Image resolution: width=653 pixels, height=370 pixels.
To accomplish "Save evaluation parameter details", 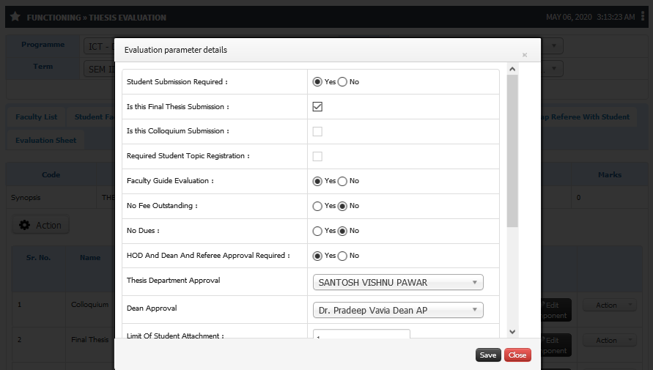I will (x=488, y=355).
